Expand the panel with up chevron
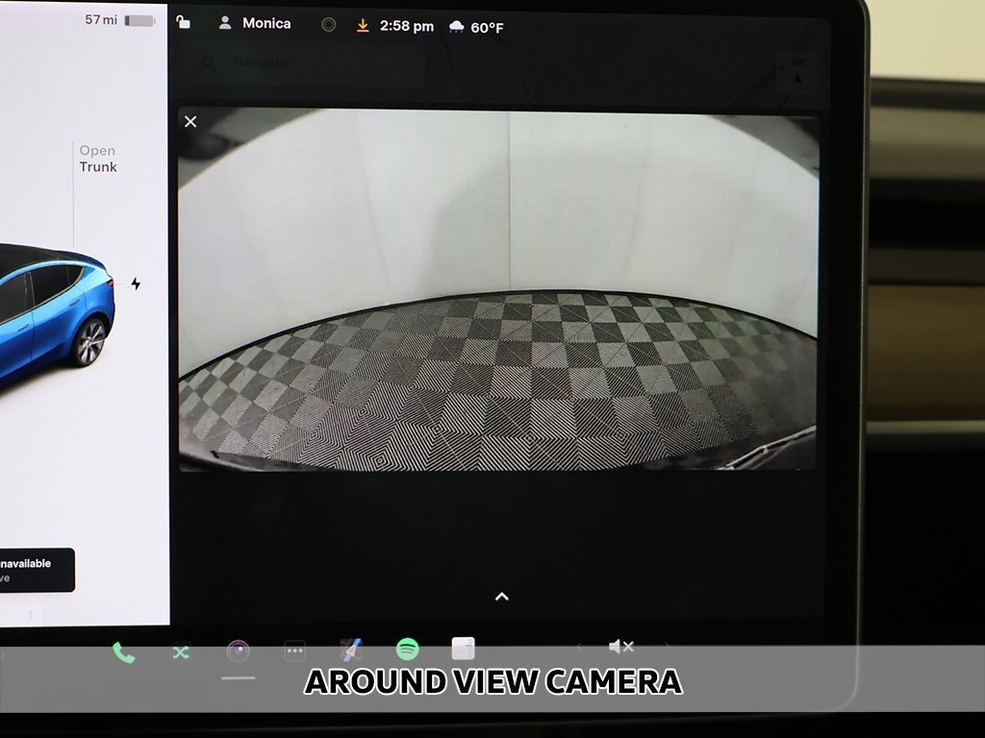Screen dimensions: 985x738 coord(501,597)
